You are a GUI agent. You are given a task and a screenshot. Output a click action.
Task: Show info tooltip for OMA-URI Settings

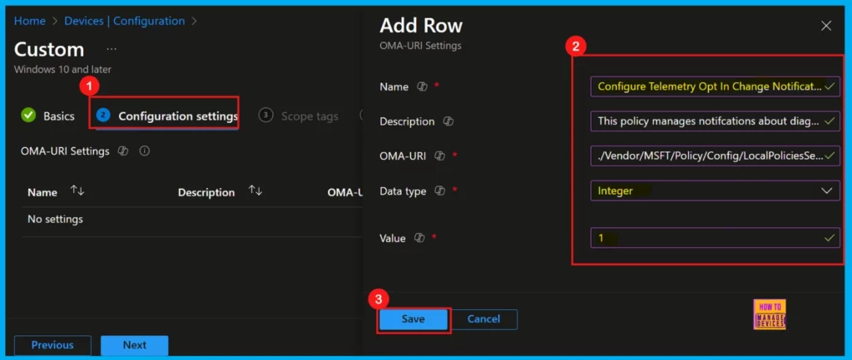coord(144,151)
